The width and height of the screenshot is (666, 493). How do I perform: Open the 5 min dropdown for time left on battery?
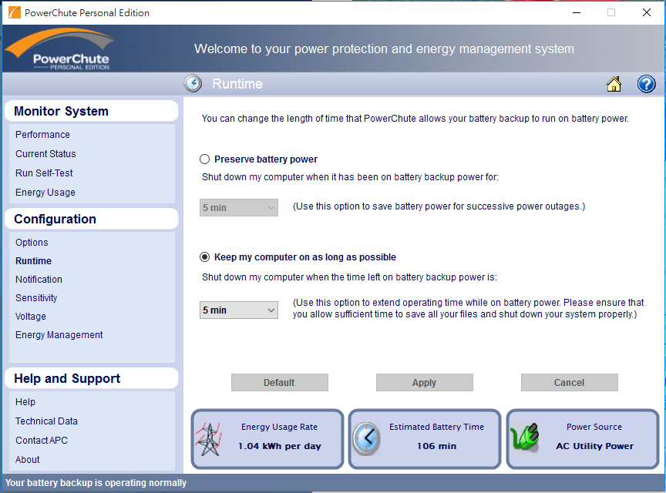pyautogui.click(x=239, y=310)
